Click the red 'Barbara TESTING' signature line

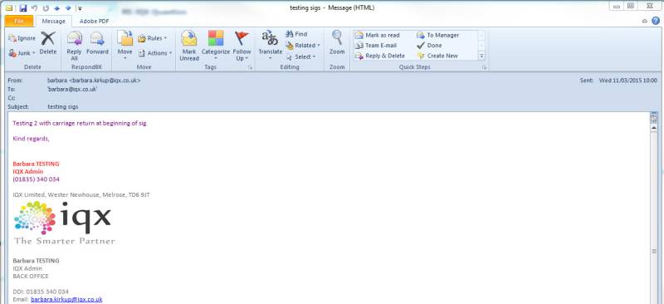[x=36, y=164]
